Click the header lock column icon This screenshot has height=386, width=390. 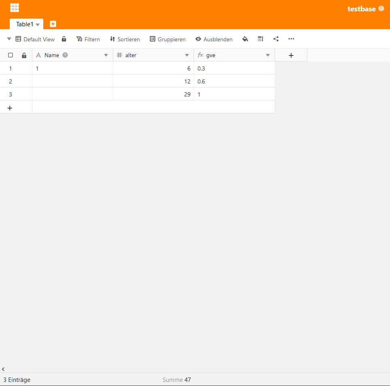point(24,55)
